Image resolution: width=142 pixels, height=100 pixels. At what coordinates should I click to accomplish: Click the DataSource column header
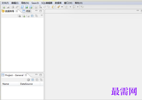29,84
